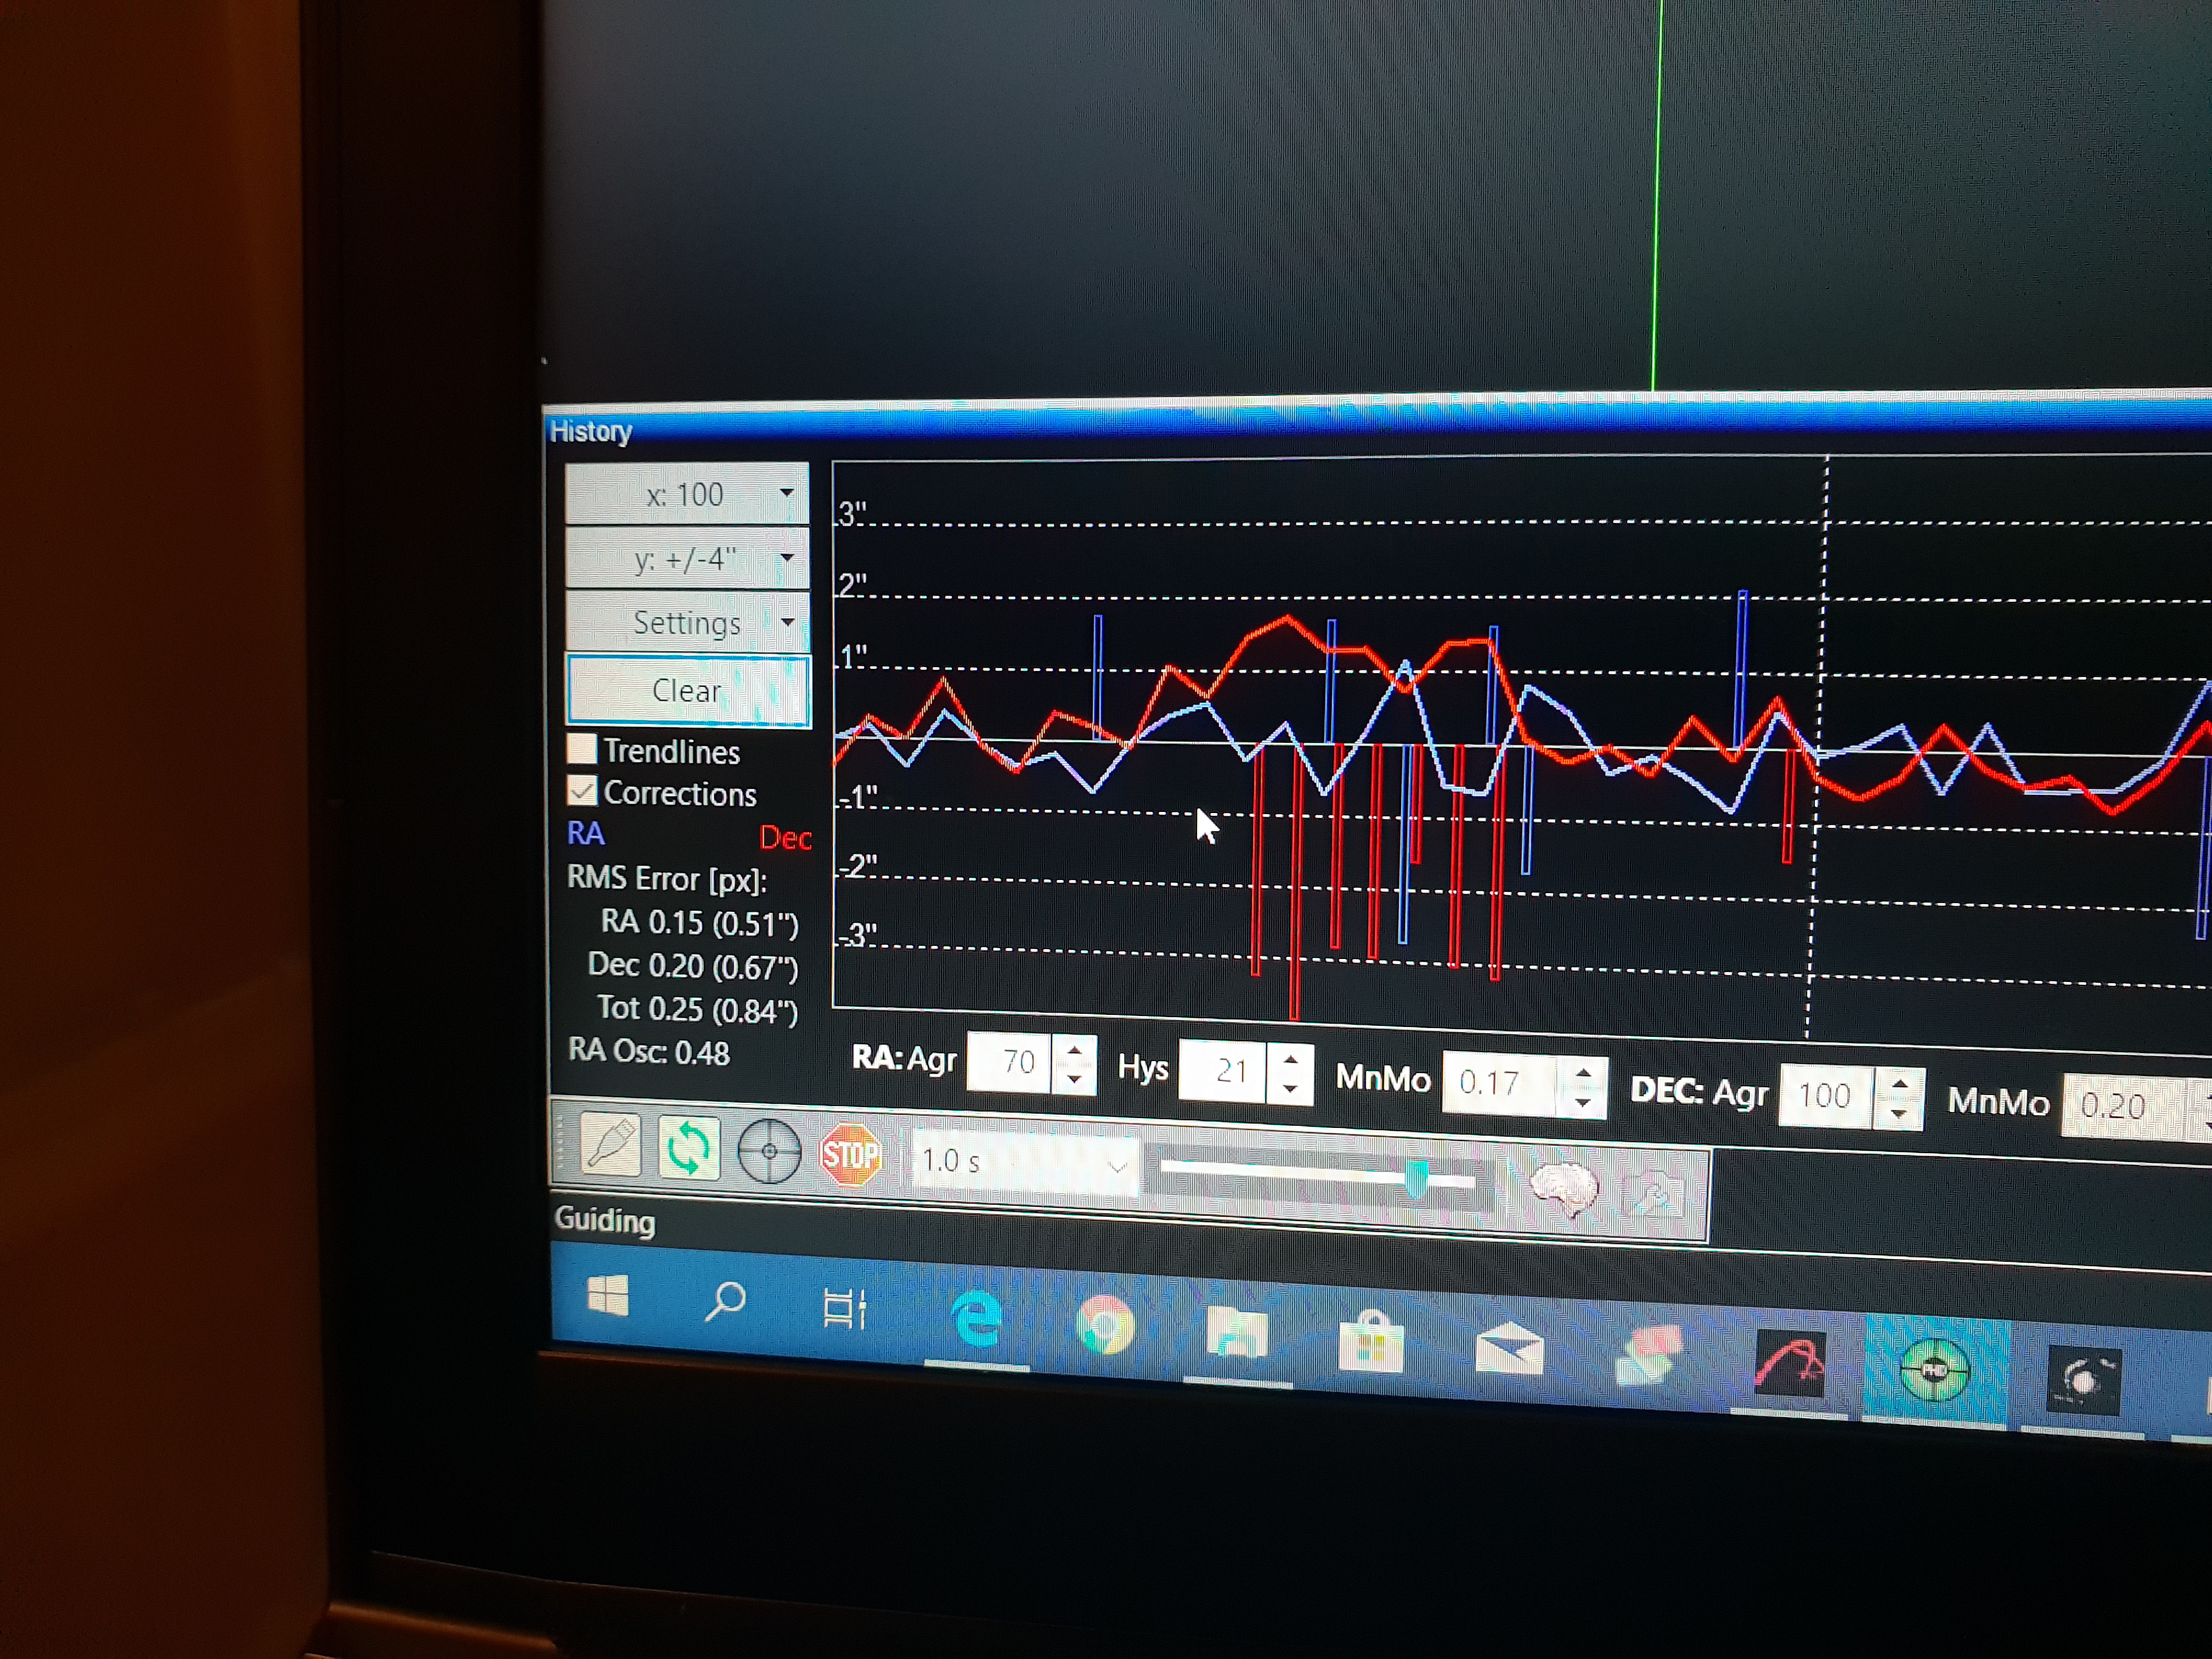Open the y: +/-4" range dropdown

687,558
